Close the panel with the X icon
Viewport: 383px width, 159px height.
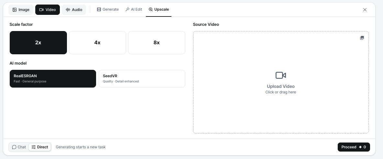365,10
